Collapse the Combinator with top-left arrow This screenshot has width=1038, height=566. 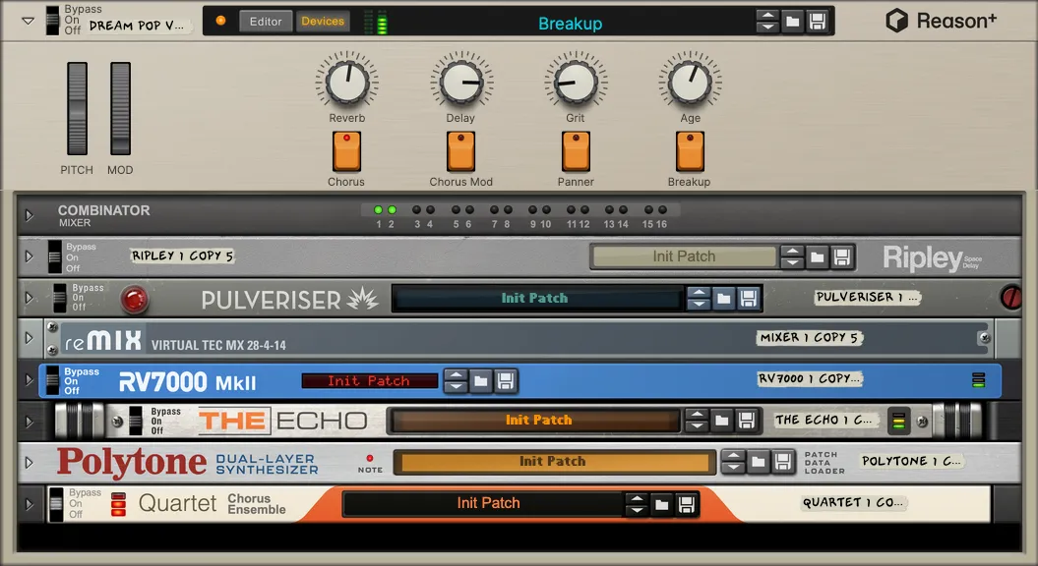coord(28,22)
